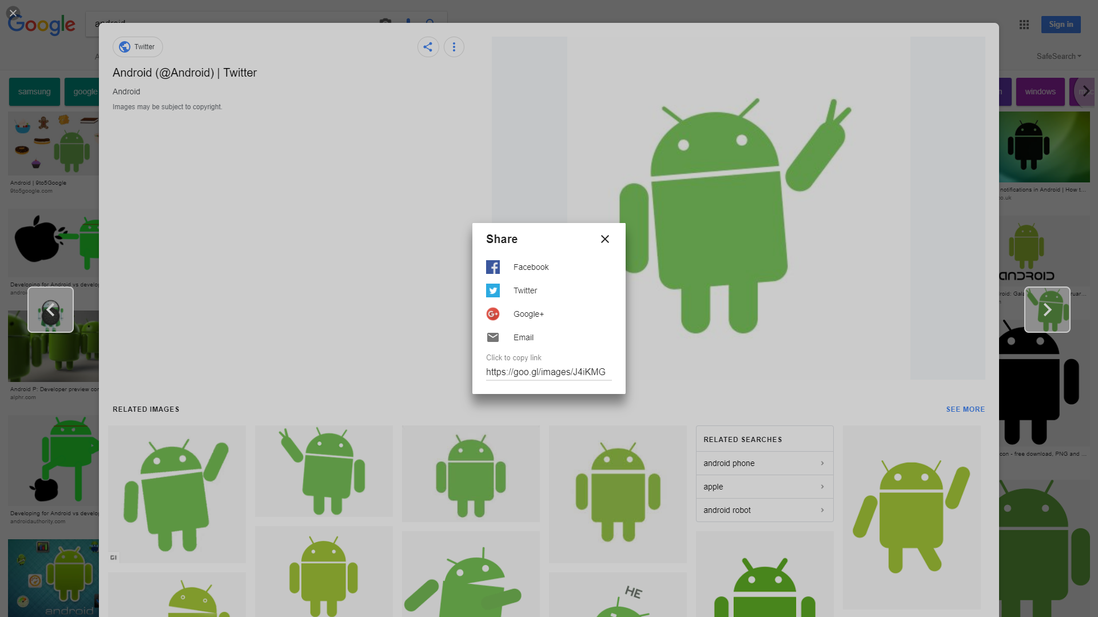Share the image via Twitter

pos(525,290)
